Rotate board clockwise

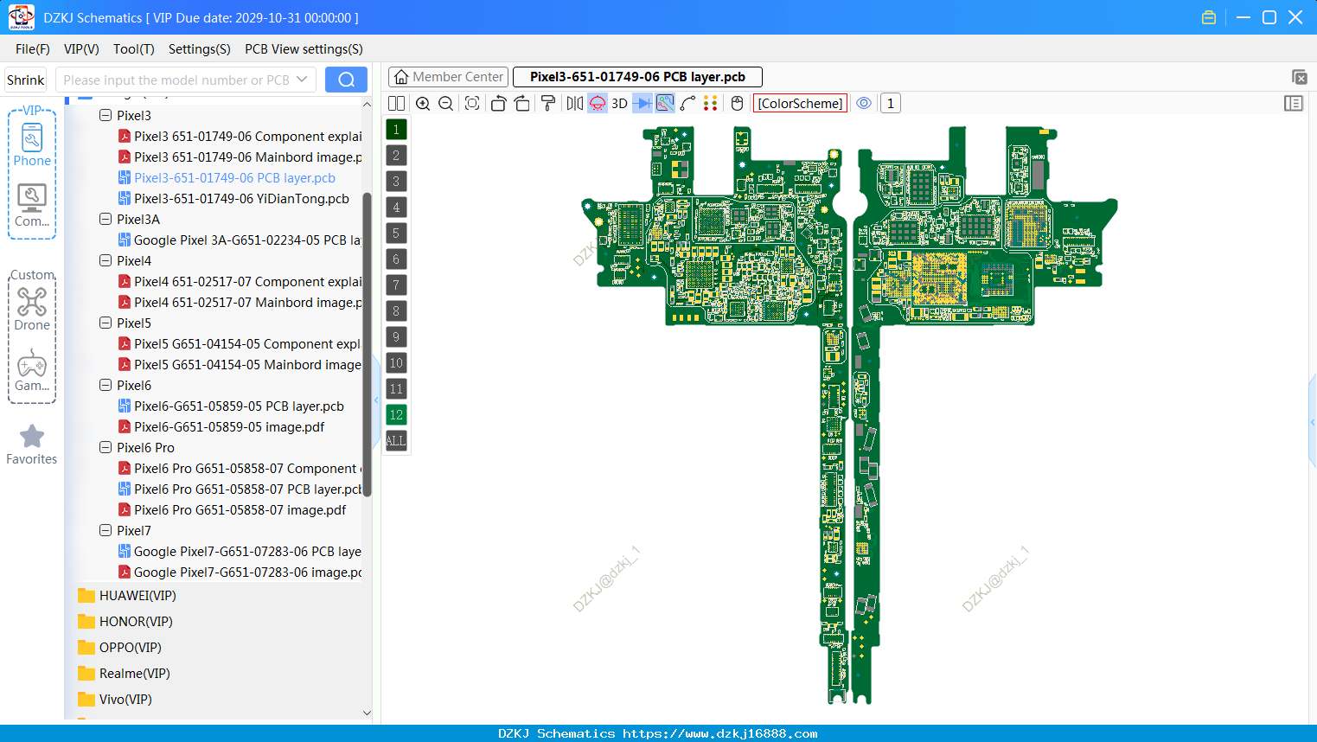tap(521, 104)
